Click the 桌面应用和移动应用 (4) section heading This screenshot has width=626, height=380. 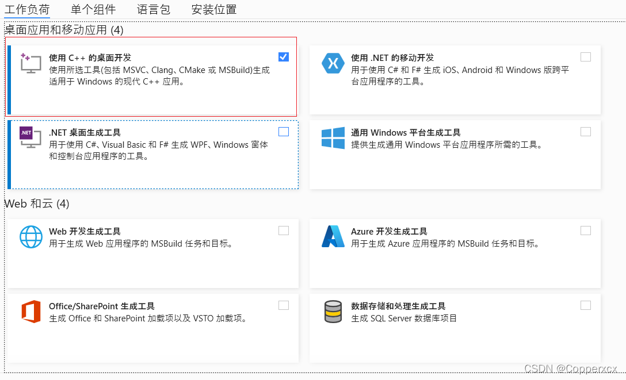[64, 30]
